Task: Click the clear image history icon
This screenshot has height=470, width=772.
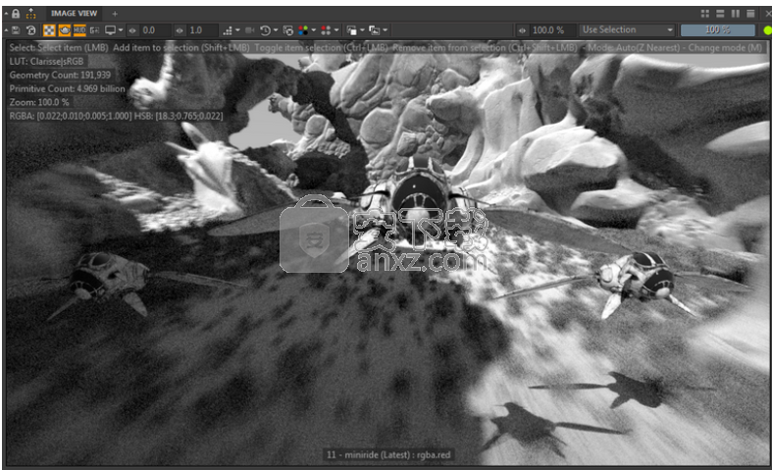Action: coord(288,30)
